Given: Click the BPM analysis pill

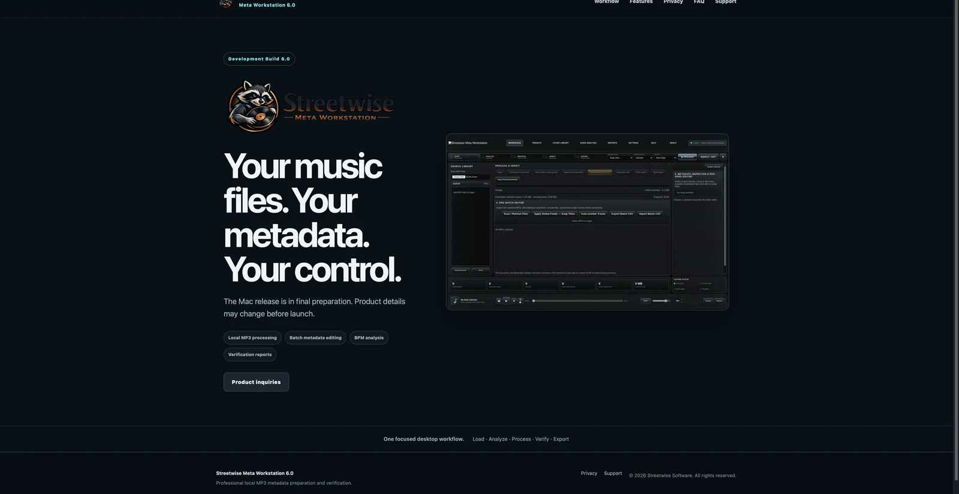Looking at the screenshot, I should point(369,338).
